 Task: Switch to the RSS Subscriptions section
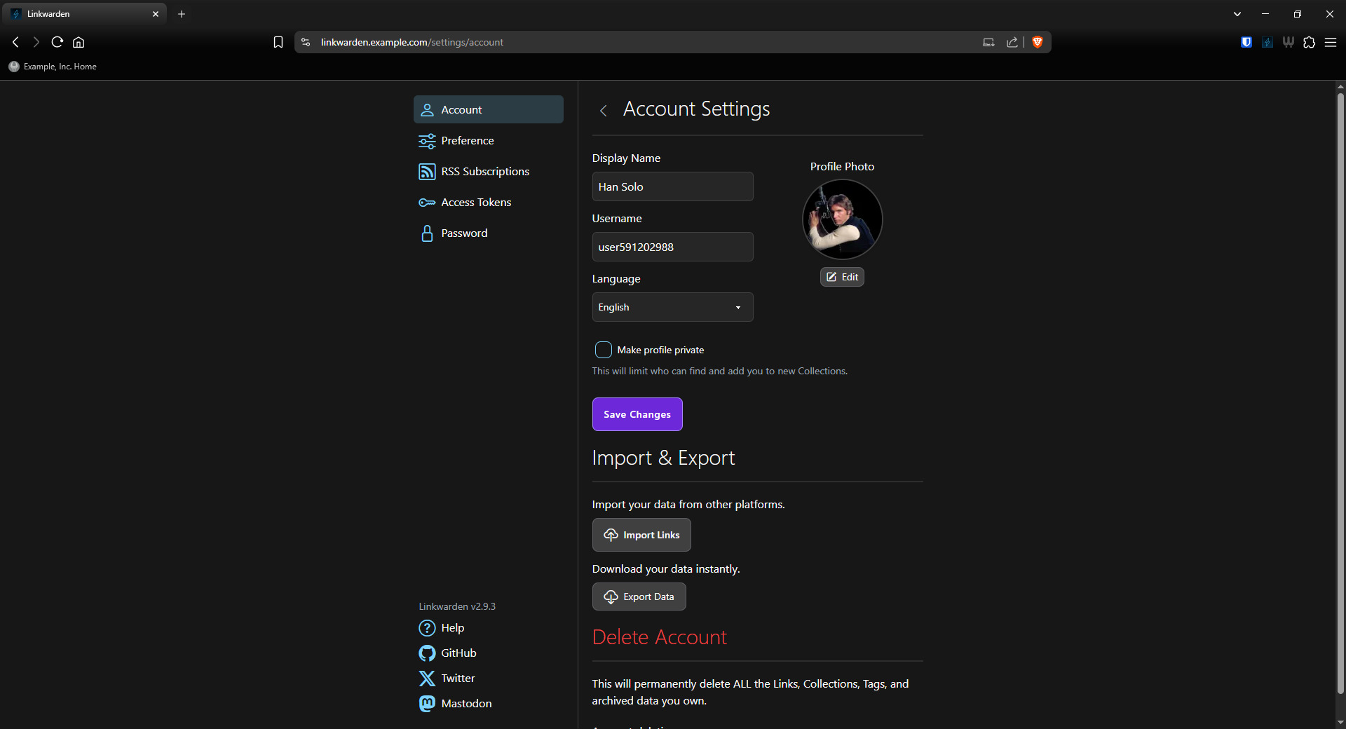point(484,172)
